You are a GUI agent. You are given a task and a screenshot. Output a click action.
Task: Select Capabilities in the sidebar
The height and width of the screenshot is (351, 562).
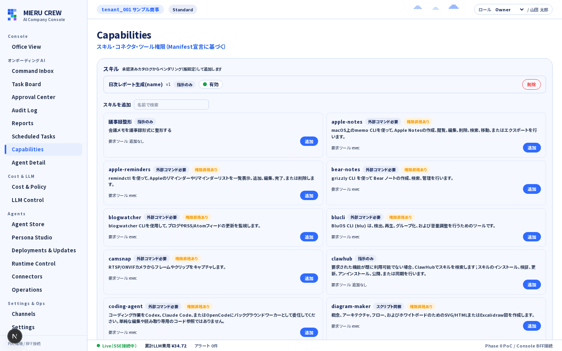point(43,149)
